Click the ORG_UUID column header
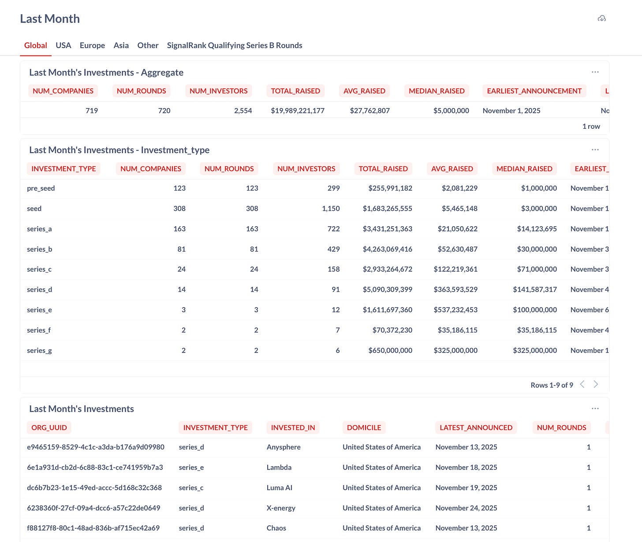This screenshot has height=542, width=642. pos(49,427)
